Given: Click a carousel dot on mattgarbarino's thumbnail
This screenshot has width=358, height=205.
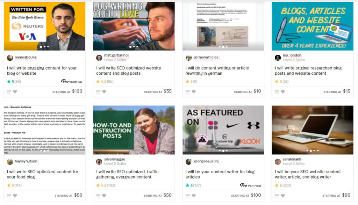Looking at the screenshot, I should point(134,46).
